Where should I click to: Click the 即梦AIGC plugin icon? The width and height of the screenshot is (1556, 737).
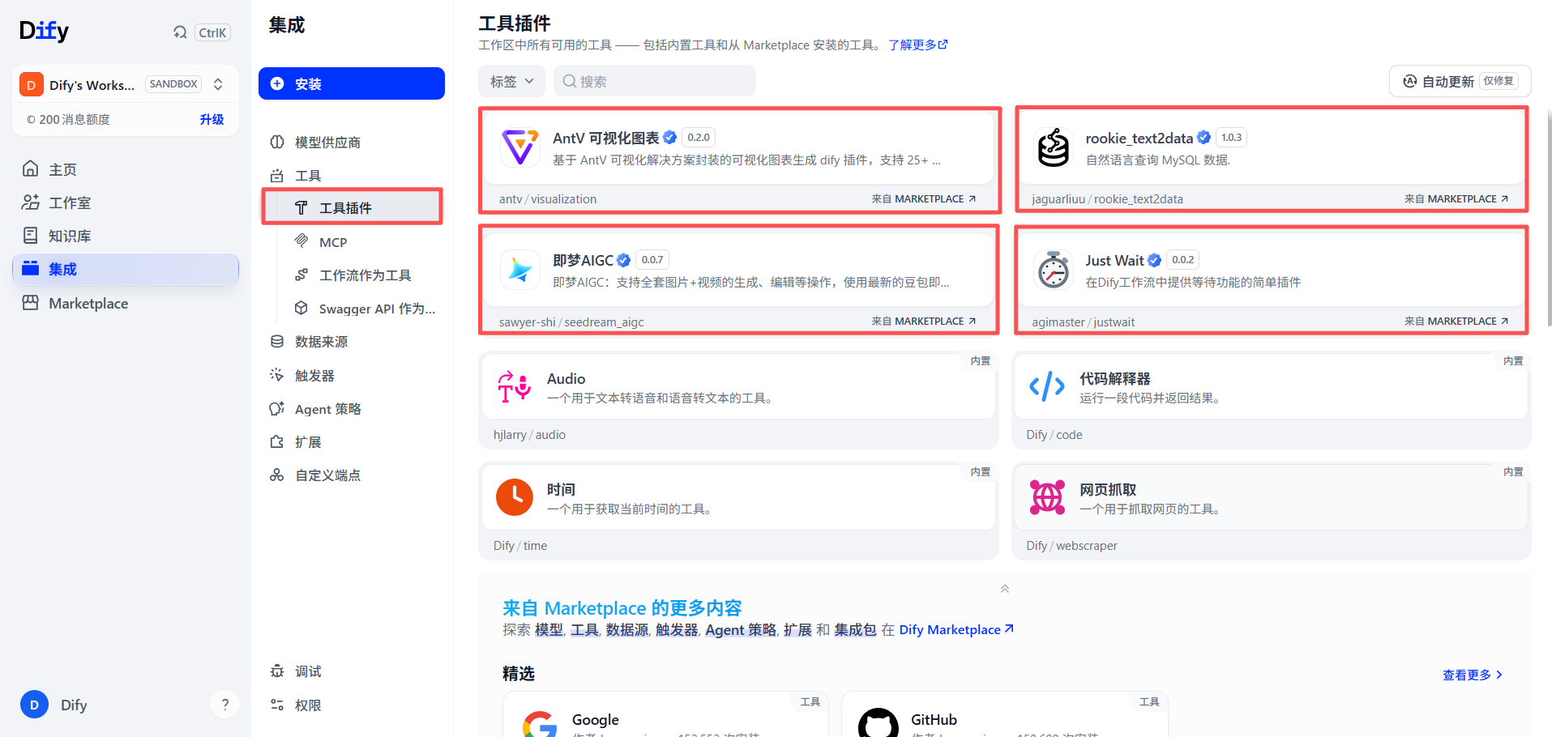pos(520,270)
